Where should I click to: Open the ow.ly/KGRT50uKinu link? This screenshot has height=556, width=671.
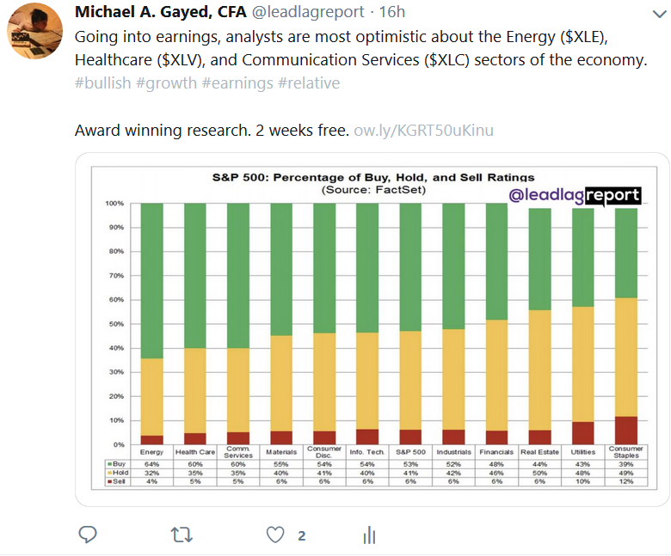424,131
